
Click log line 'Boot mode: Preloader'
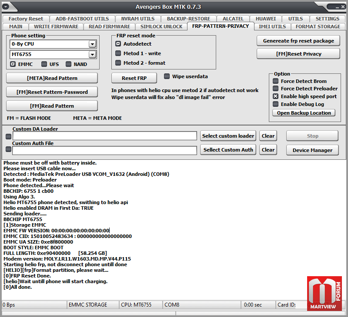(x=30, y=180)
